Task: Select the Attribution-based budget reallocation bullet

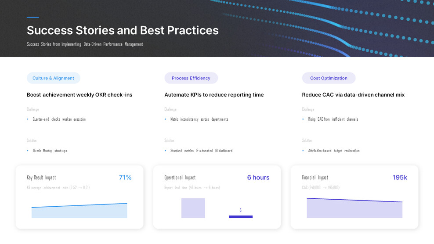Action: (x=333, y=151)
